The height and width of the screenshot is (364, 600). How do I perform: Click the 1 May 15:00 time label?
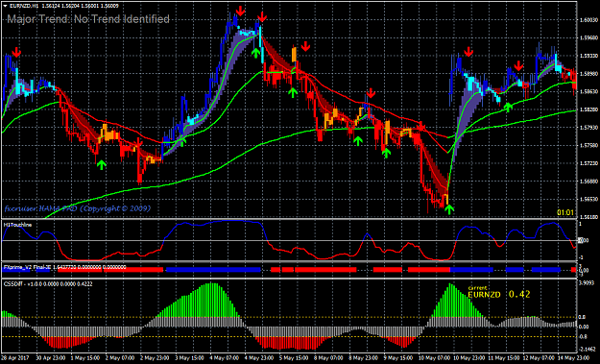(85, 358)
